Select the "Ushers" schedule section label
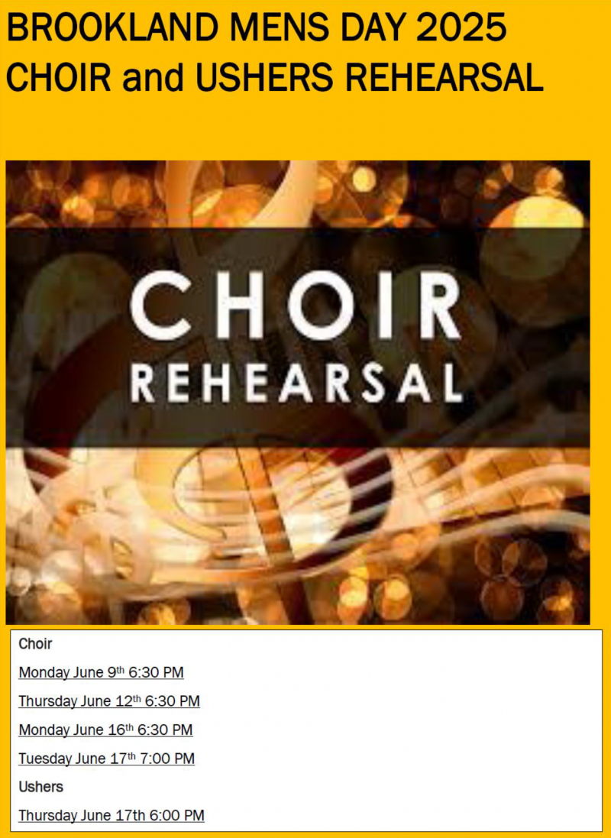This screenshot has height=838, width=611. pos(40,787)
